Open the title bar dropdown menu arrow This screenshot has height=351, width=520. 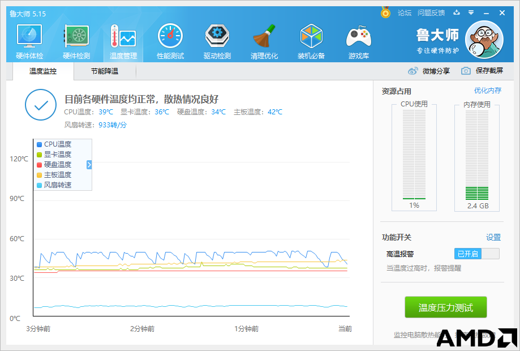[x=471, y=12]
